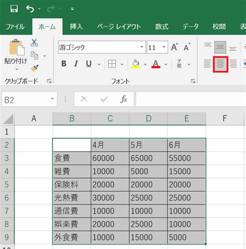Expand the font name dropdown arrow
The image size is (246, 249).
point(142,47)
